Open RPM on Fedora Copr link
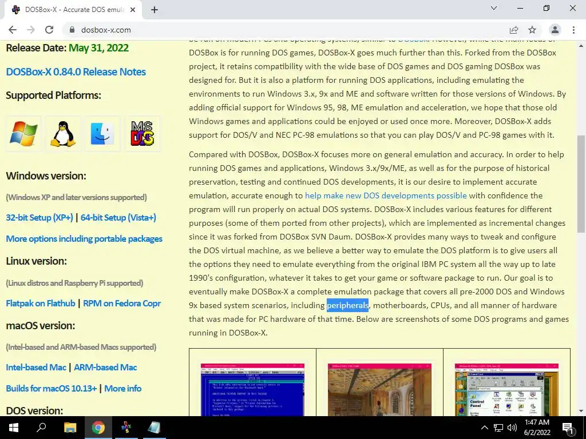Image resolution: width=586 pixels, height=439 pixels. point(122,303)
